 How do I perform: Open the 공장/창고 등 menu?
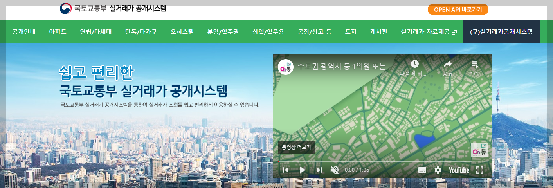click(x=315, y=32)
